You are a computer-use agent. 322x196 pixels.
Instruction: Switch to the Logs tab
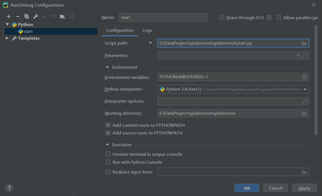[147, 30]
